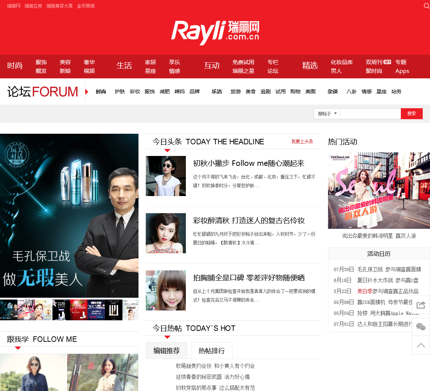Open 护肤 forum category

[120, 91]
